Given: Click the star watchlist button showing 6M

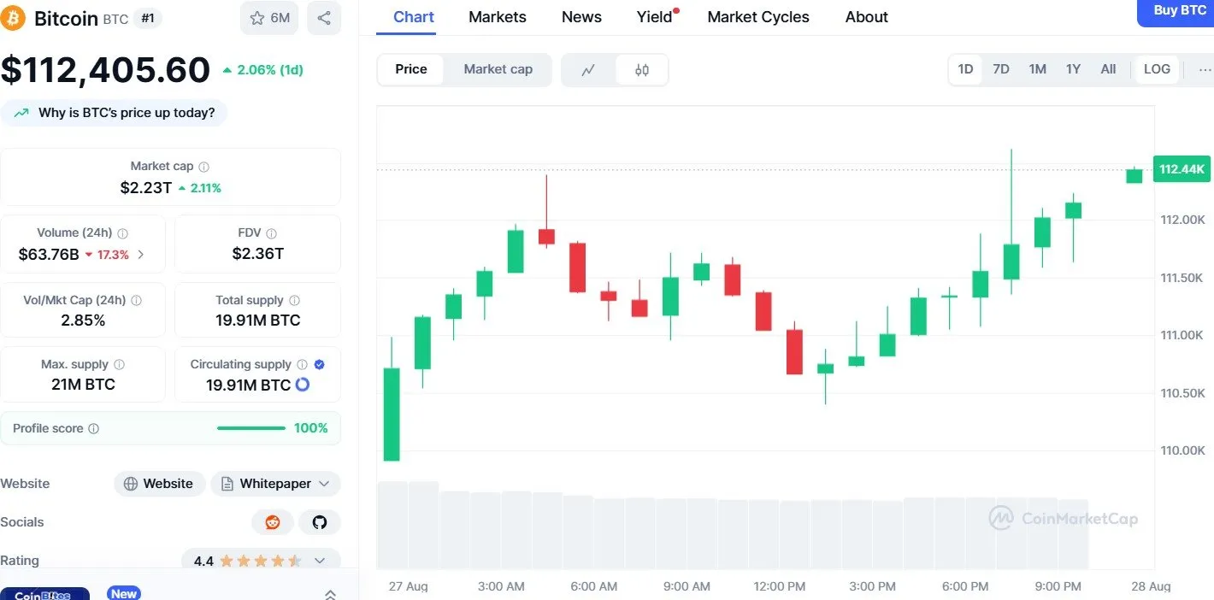Looking at the screenshot, I should click(x=269, y=18).
